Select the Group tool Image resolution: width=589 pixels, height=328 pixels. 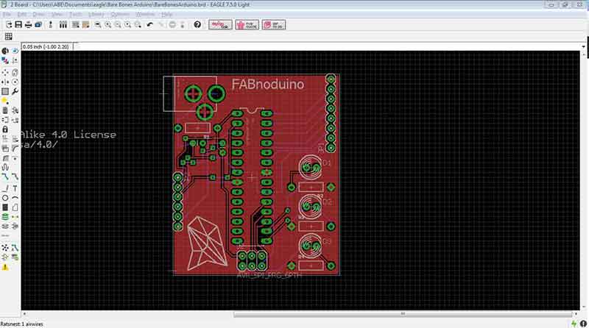[x=5, y=91]
